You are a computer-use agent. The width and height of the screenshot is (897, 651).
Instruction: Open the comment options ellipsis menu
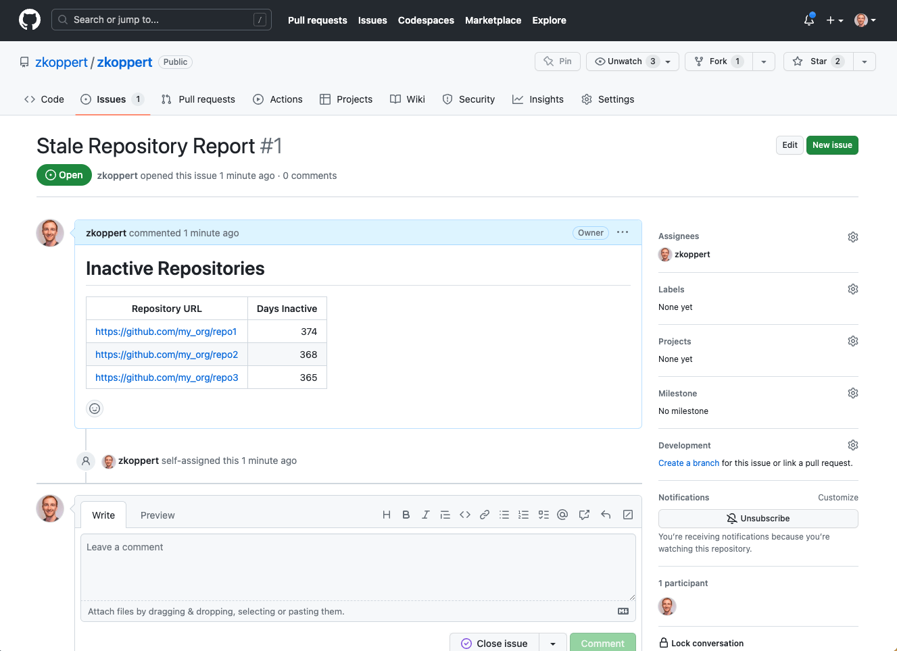623,232
